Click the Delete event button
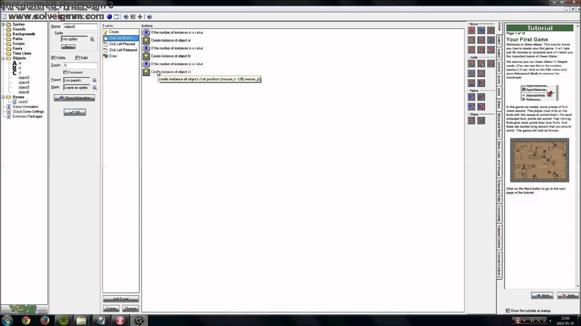Screen dimensions: 581x326 click(x=111, y=309)
